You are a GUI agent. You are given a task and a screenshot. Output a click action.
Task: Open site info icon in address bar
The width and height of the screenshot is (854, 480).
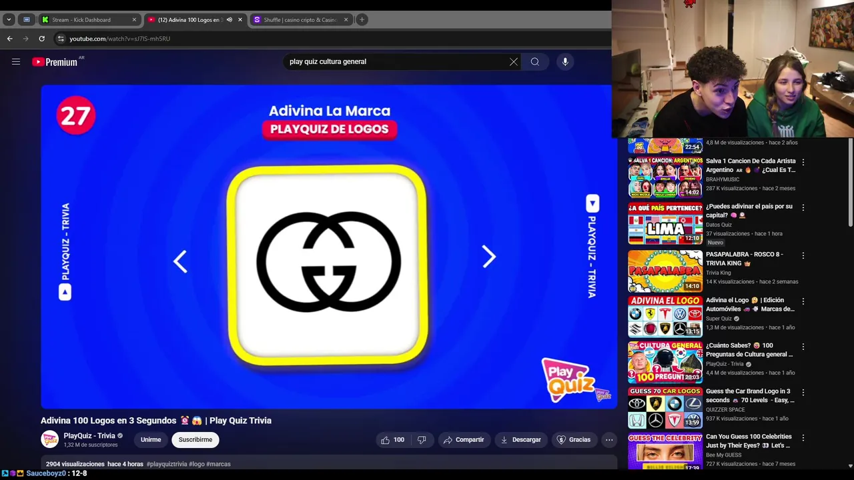(61, 39)
